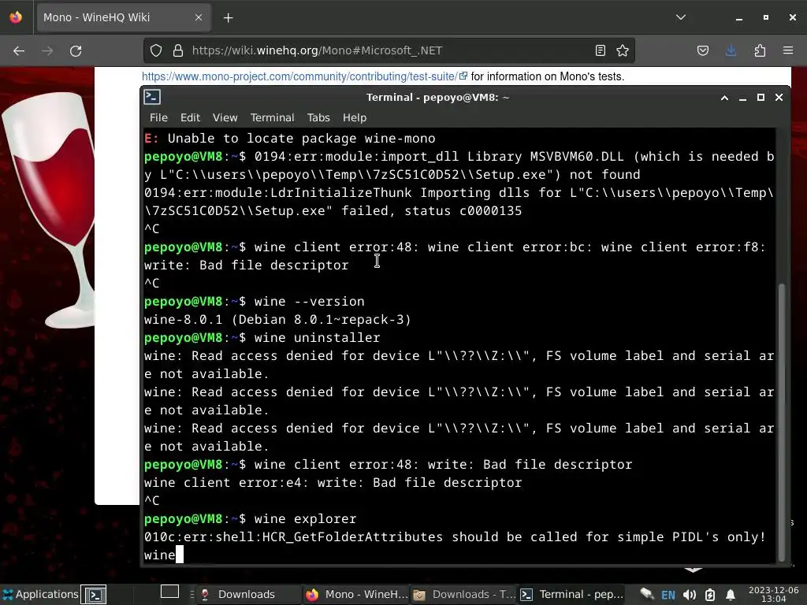Click the 'wine-8.0.1 (Debian 8.0.1~repack-3)' output
Screen dimensions: 807x605
click(277, 320)
